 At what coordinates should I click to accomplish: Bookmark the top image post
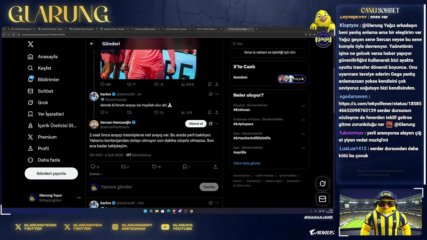click(209, 84)
